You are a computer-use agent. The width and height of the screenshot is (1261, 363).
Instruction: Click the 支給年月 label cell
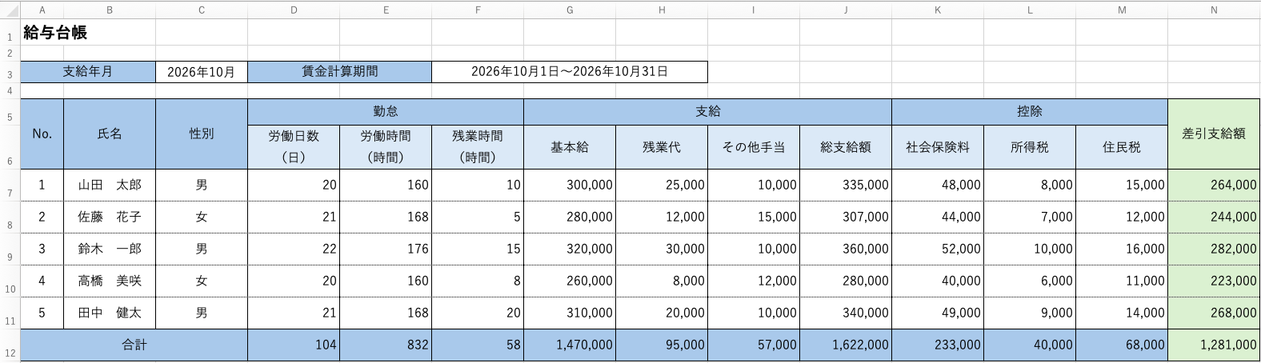88,72
